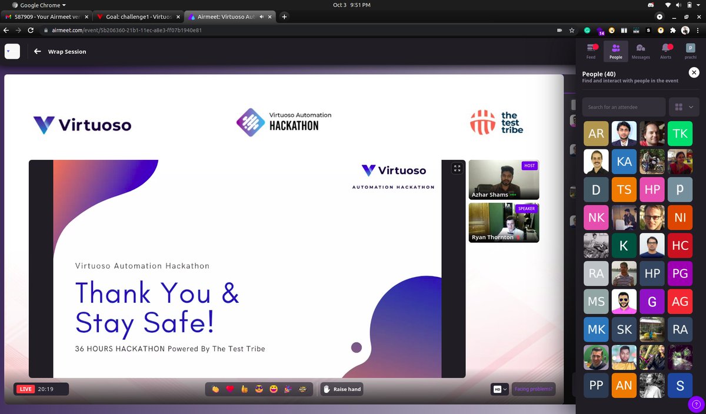
Task: Open attendee AR avatar
Action: click(596, 133)
